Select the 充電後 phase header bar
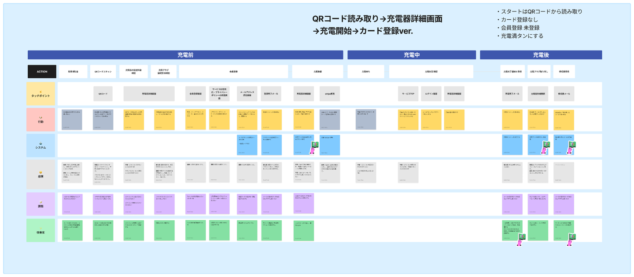The image size is (634, 277). click(541, 55)
